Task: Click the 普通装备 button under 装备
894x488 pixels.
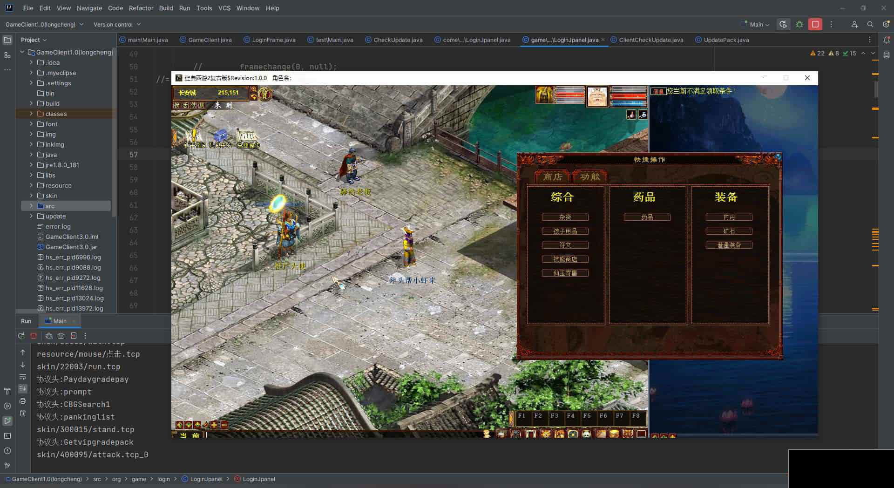Action: point(729,245)
